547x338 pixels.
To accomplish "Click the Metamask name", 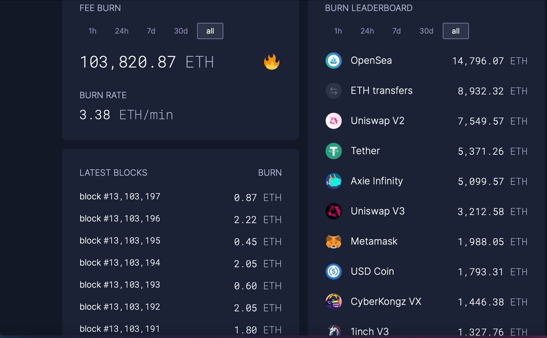I will (x=374, y=241).
